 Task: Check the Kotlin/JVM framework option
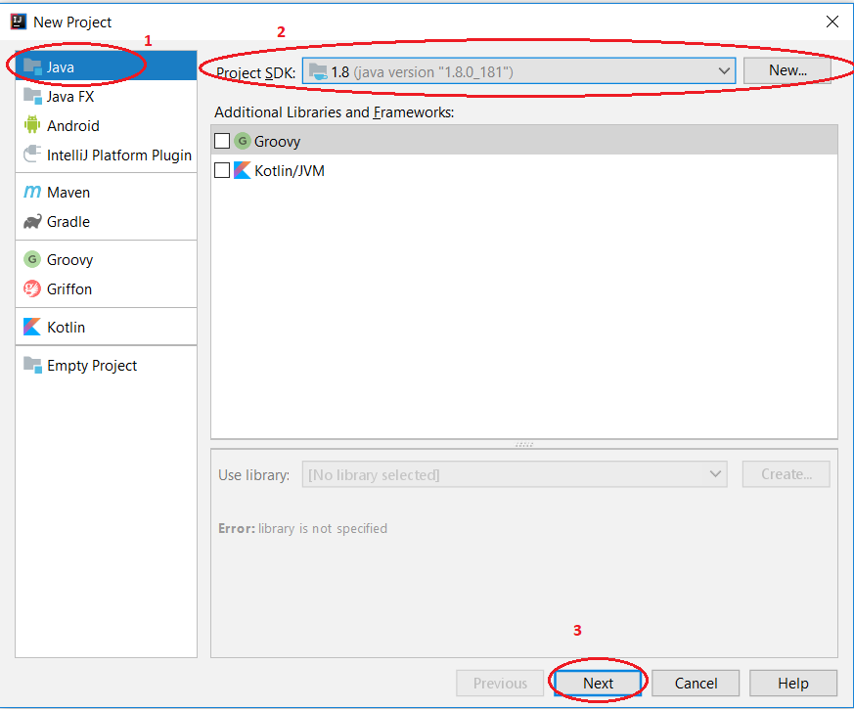[221, 169]
